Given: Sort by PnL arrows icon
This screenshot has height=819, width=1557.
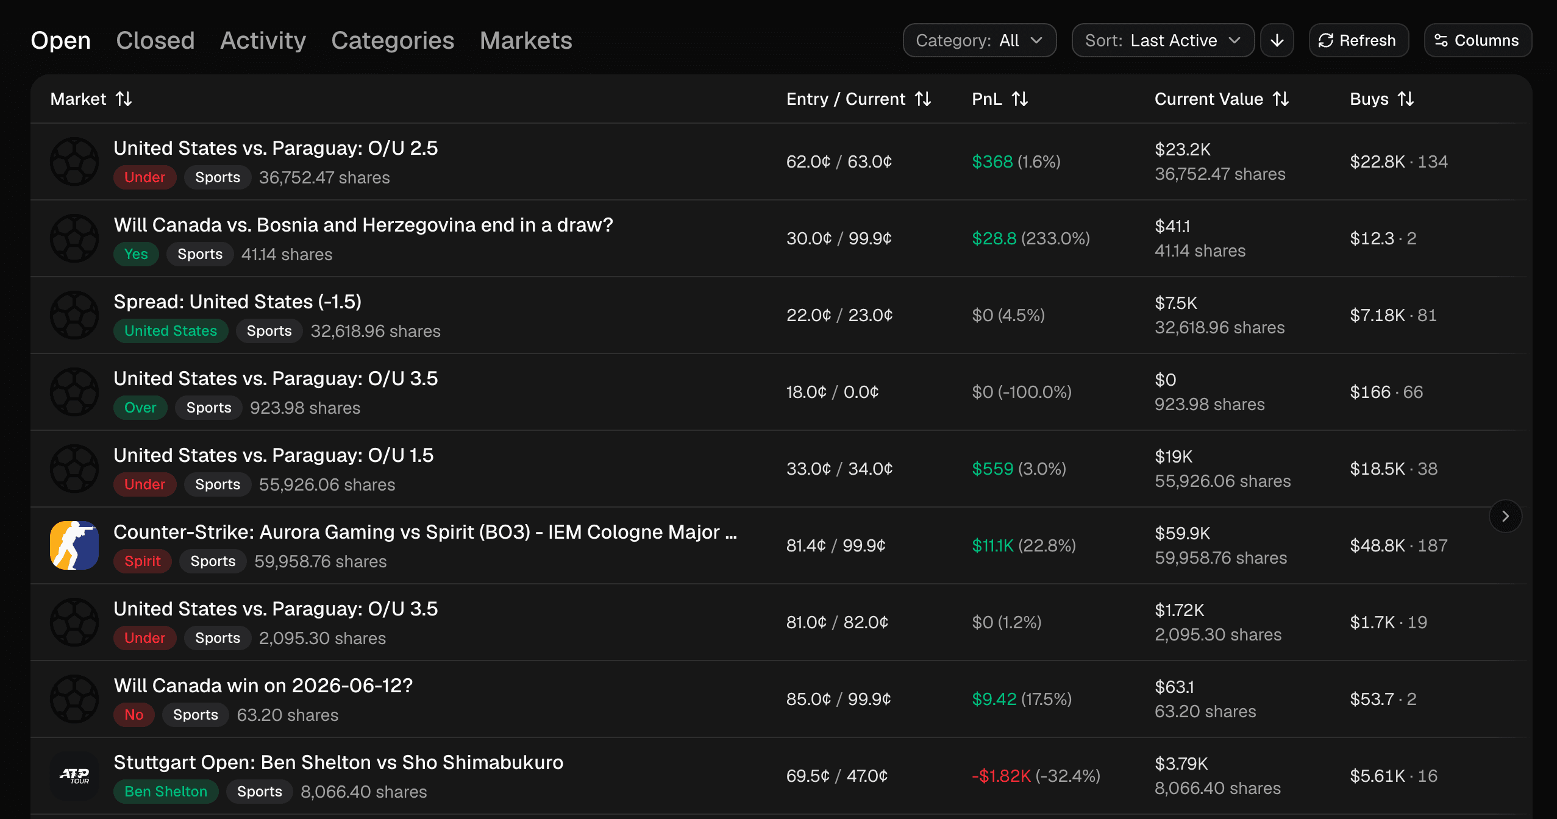Looking at the screenshot, I should coord(1020,99).
